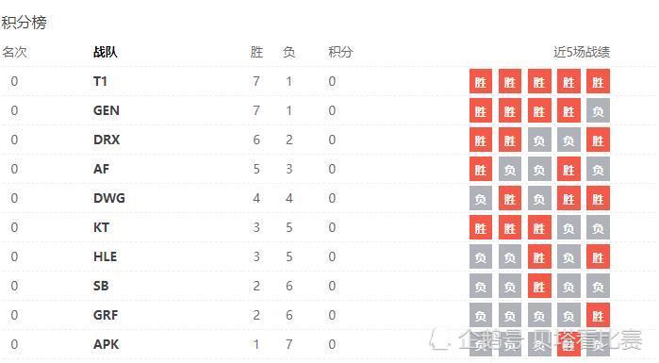Click DWG's first grey loss badge
Viewport: 659px width, 363px height.
pyautogui.click(x=481, y=198)
